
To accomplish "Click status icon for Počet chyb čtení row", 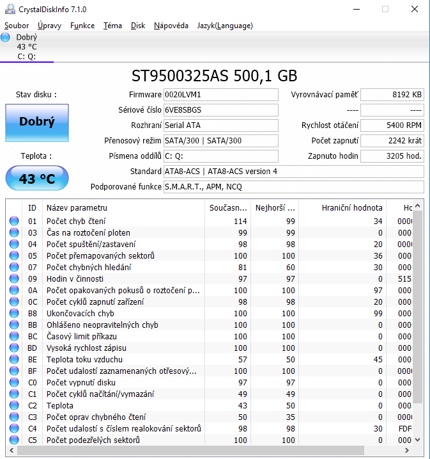I will click(14, 221).
